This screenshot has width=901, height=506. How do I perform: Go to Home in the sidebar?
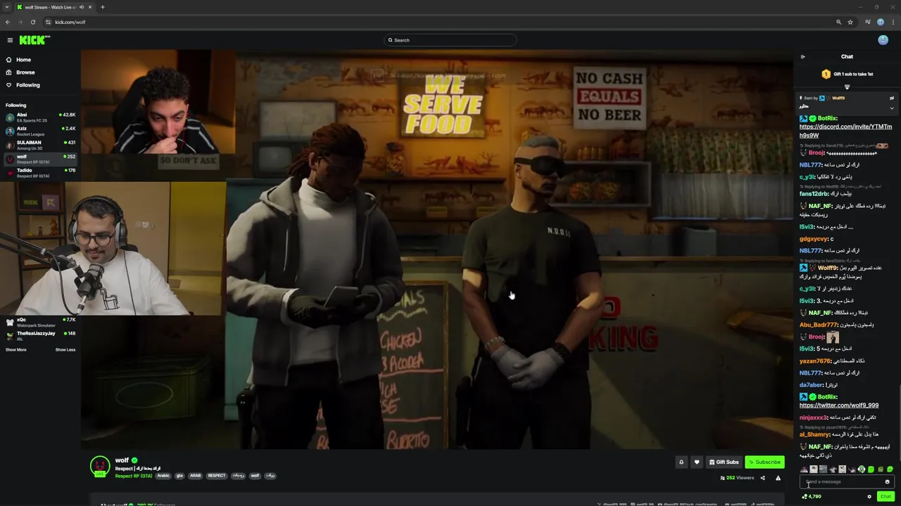24,60
